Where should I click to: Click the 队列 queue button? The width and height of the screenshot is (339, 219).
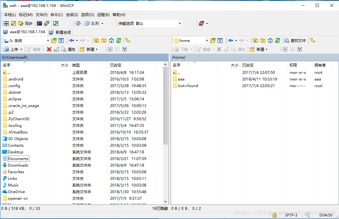click(x=92, y=23)
